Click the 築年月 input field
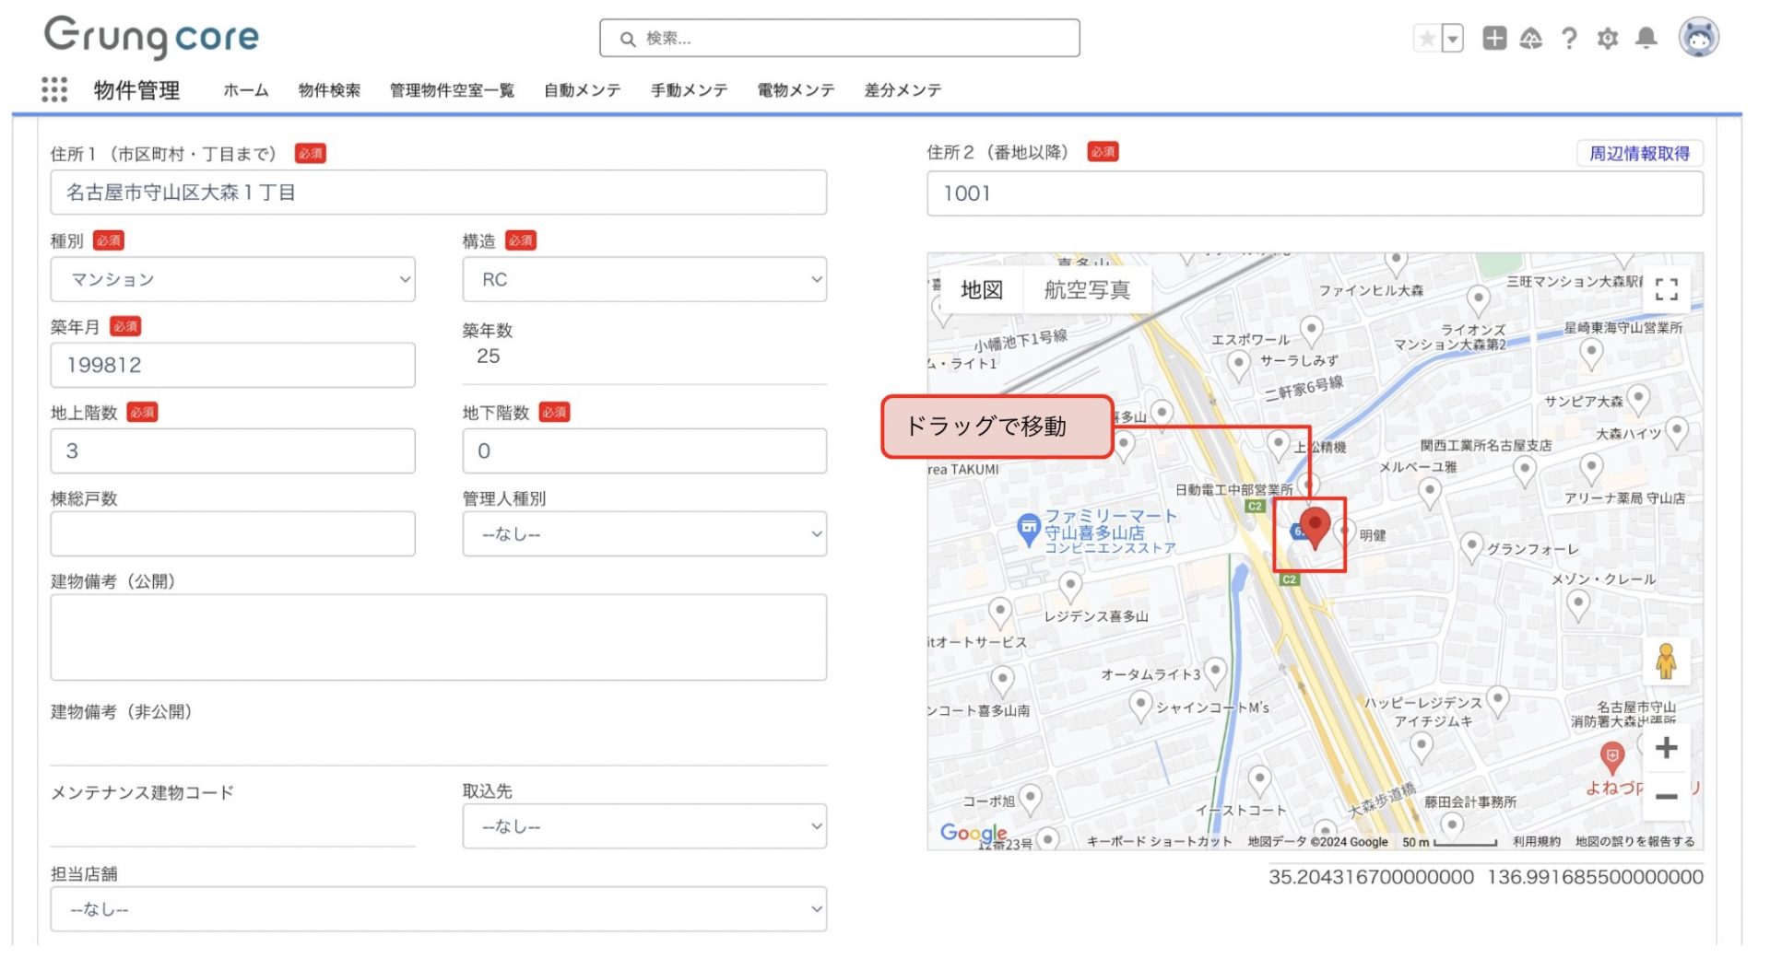Screen dimensions: 1770x959 coord(232,366)
